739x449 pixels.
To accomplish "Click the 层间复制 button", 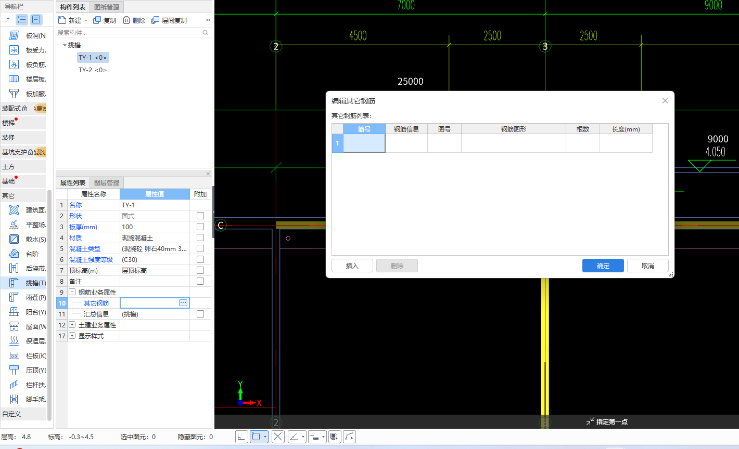I will (169, 20).
